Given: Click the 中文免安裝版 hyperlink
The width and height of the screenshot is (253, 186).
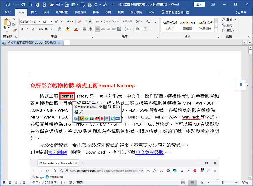Looking at the screenshot, I should click(x=150, y=152).
